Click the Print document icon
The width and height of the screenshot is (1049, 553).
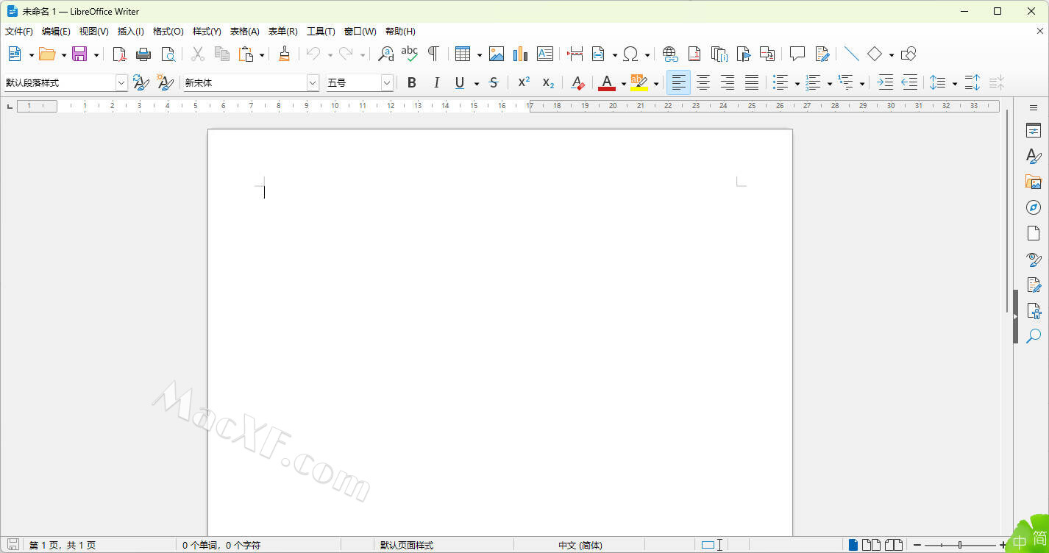[x=143, y=54]
